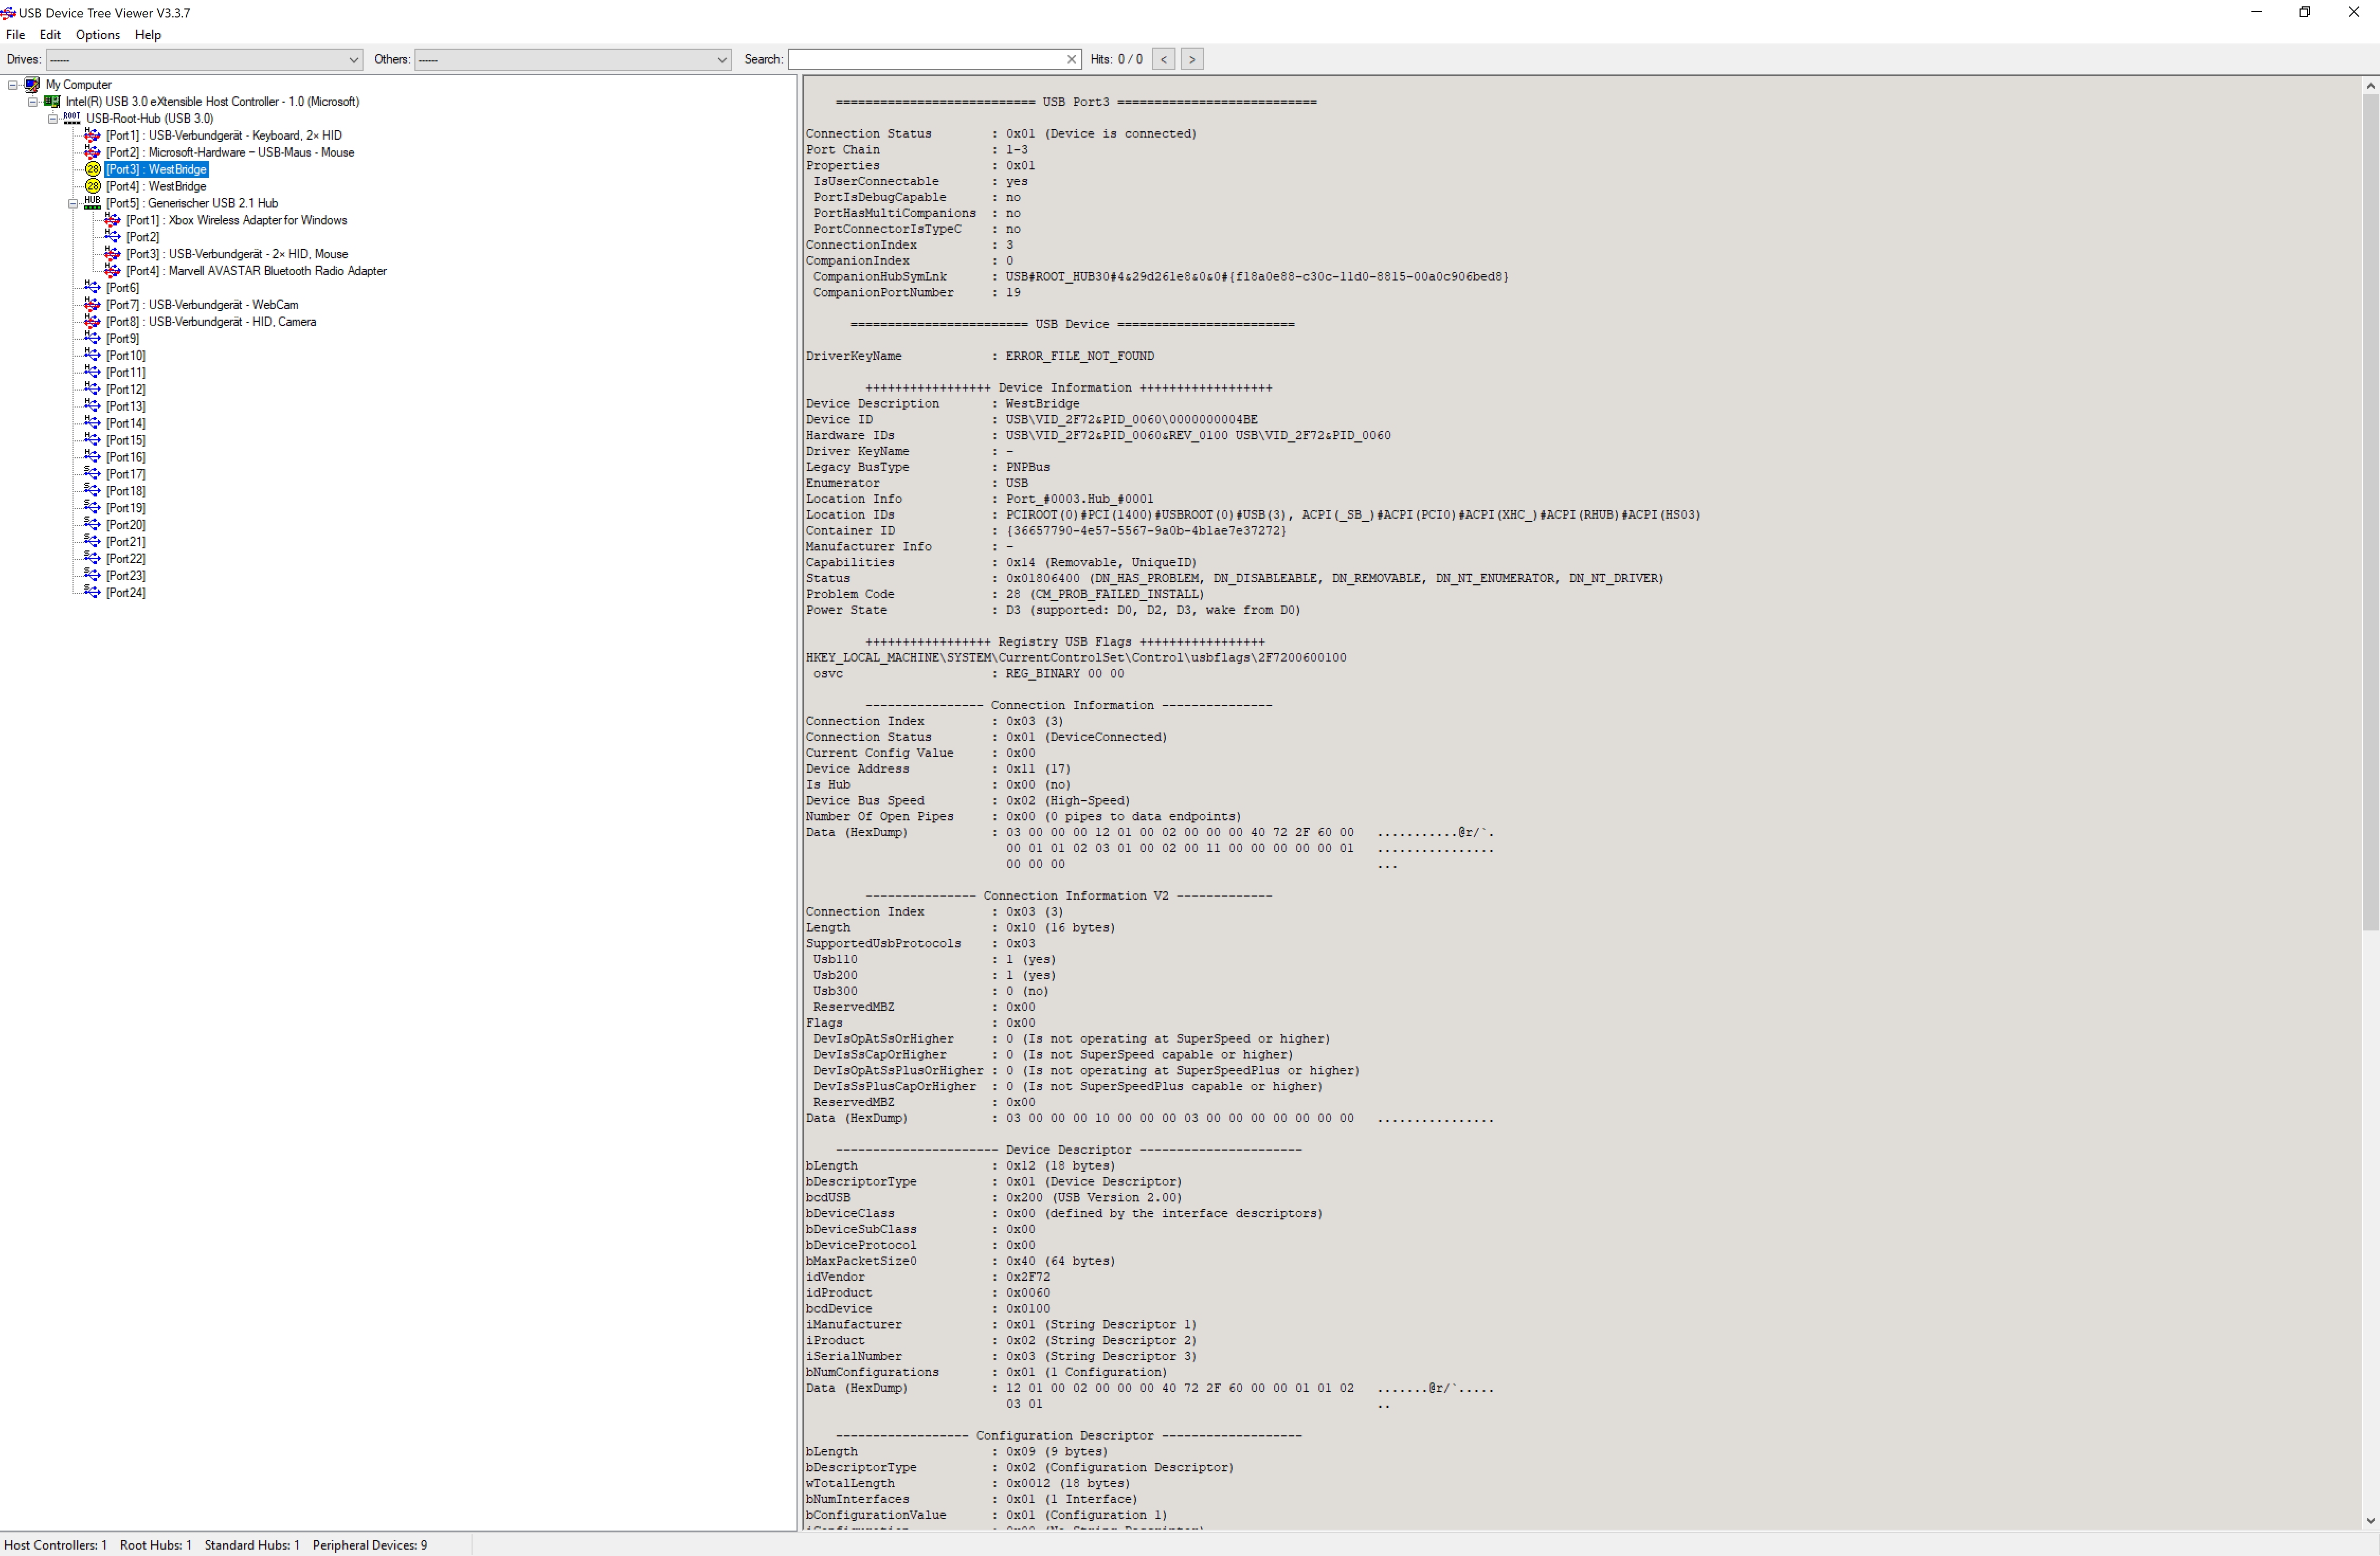2380x1556 pixels.
Task: Open the Drives dropdown
Action: [x=353, y=60]
